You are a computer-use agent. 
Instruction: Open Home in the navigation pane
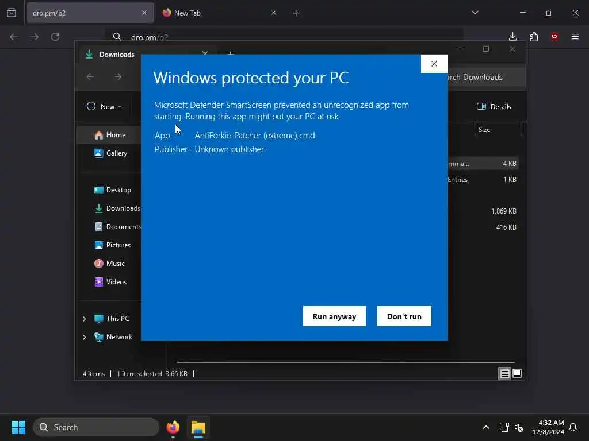[110, 135]
